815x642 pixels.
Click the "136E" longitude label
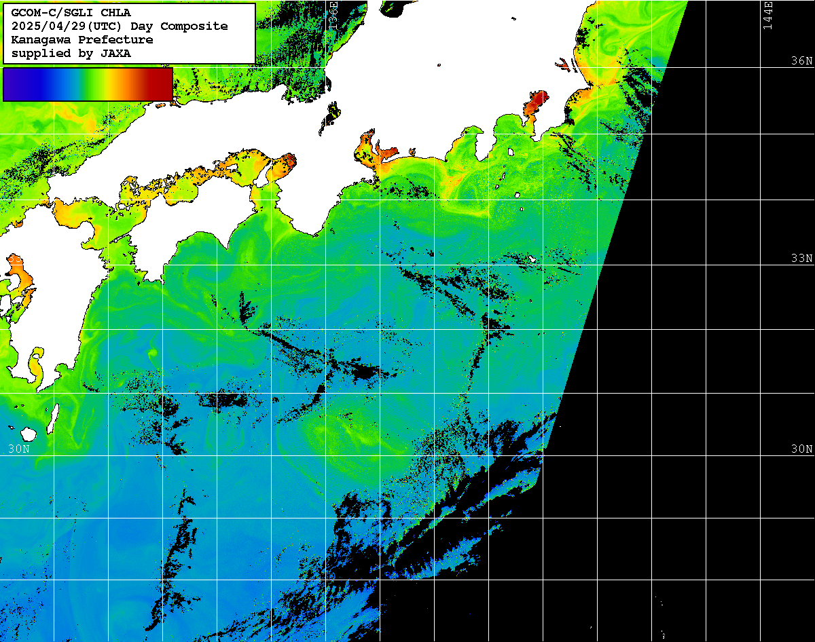tap(333, 15)
